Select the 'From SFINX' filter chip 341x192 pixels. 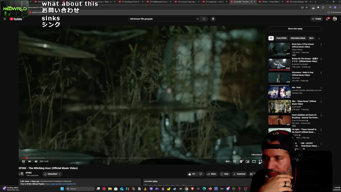point(281,38)
